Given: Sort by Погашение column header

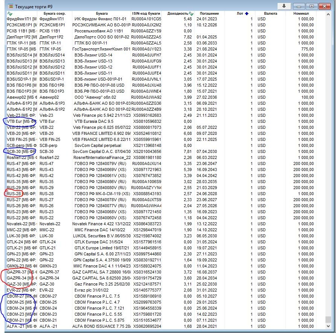Looking at the screenshot, I should 209,14.
